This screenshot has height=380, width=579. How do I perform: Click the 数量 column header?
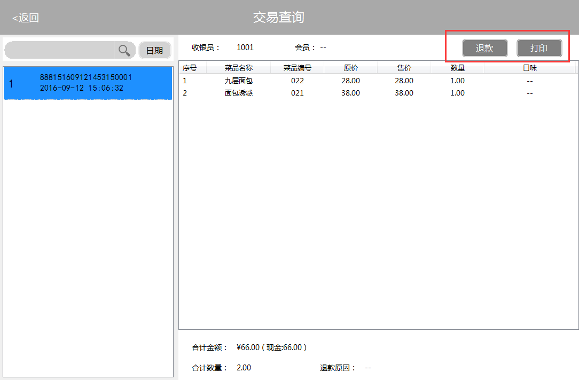[457, 68]
